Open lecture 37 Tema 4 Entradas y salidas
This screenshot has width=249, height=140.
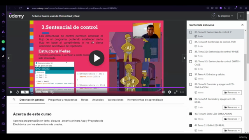click(x=210, y=74)
